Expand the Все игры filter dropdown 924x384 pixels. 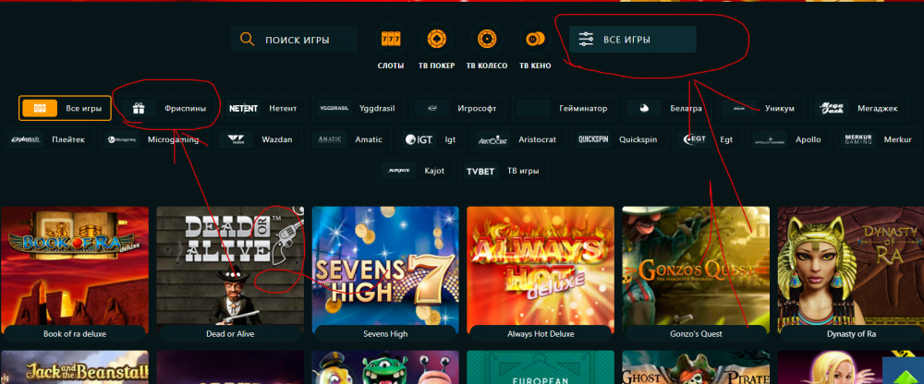[631, 40]
